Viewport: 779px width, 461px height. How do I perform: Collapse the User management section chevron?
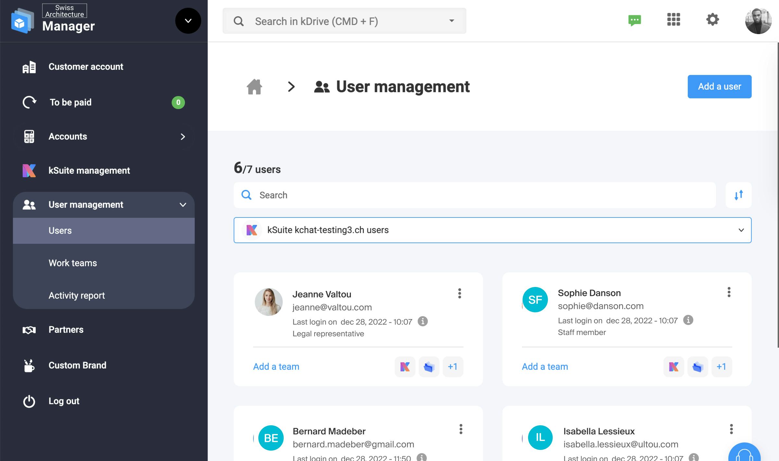pyautogui.click(x=183, y=205)
